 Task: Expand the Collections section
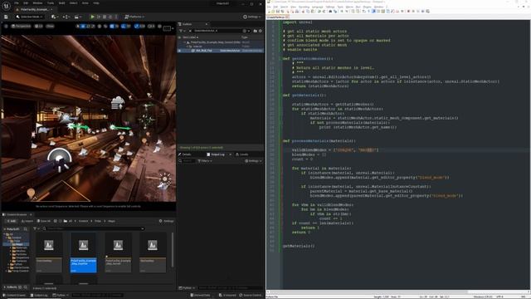(5, 287)
